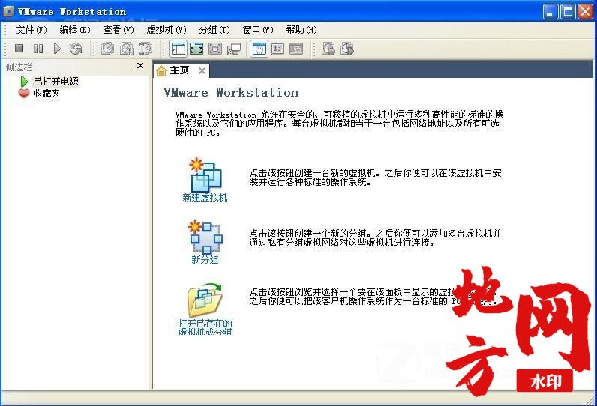The height and width of the screenshot is (406, 597).
Task: Click the Power Off stop square icon
Action: [x=19, y=49]
